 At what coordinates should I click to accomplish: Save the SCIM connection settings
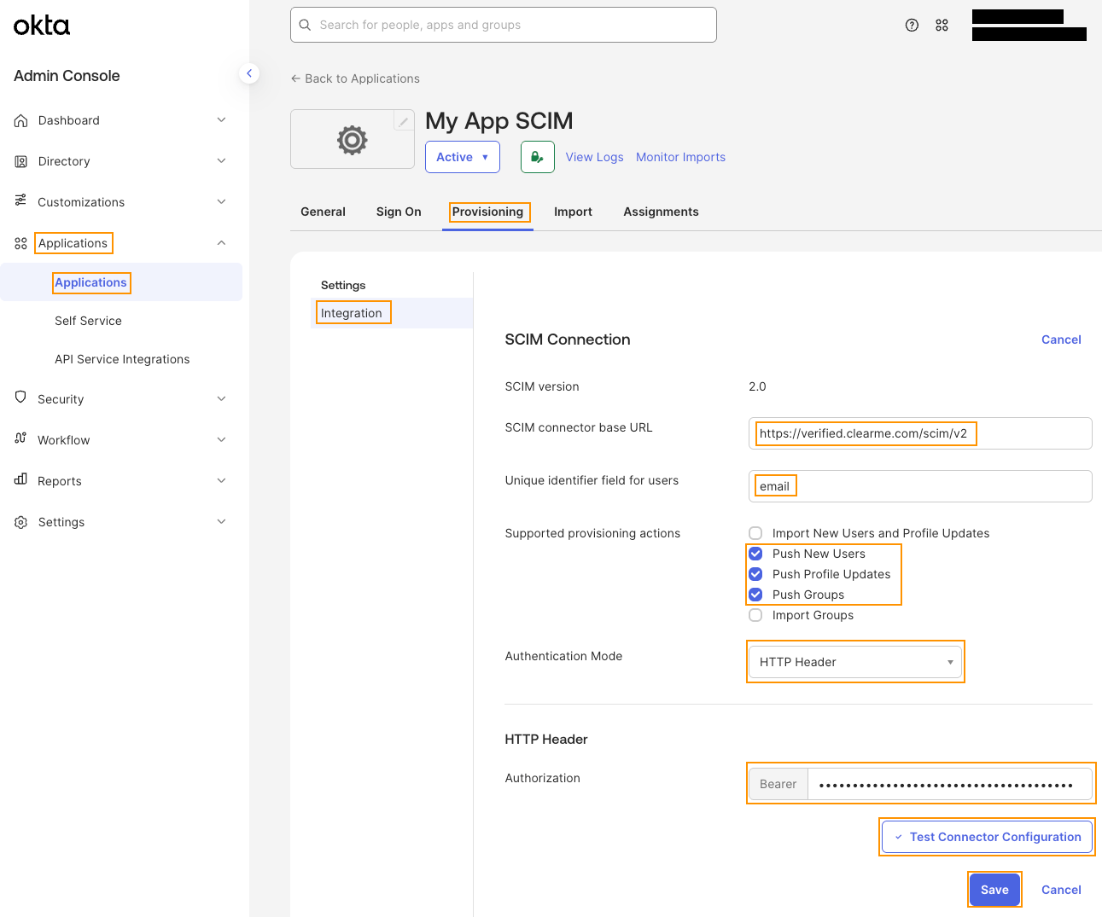994,890
